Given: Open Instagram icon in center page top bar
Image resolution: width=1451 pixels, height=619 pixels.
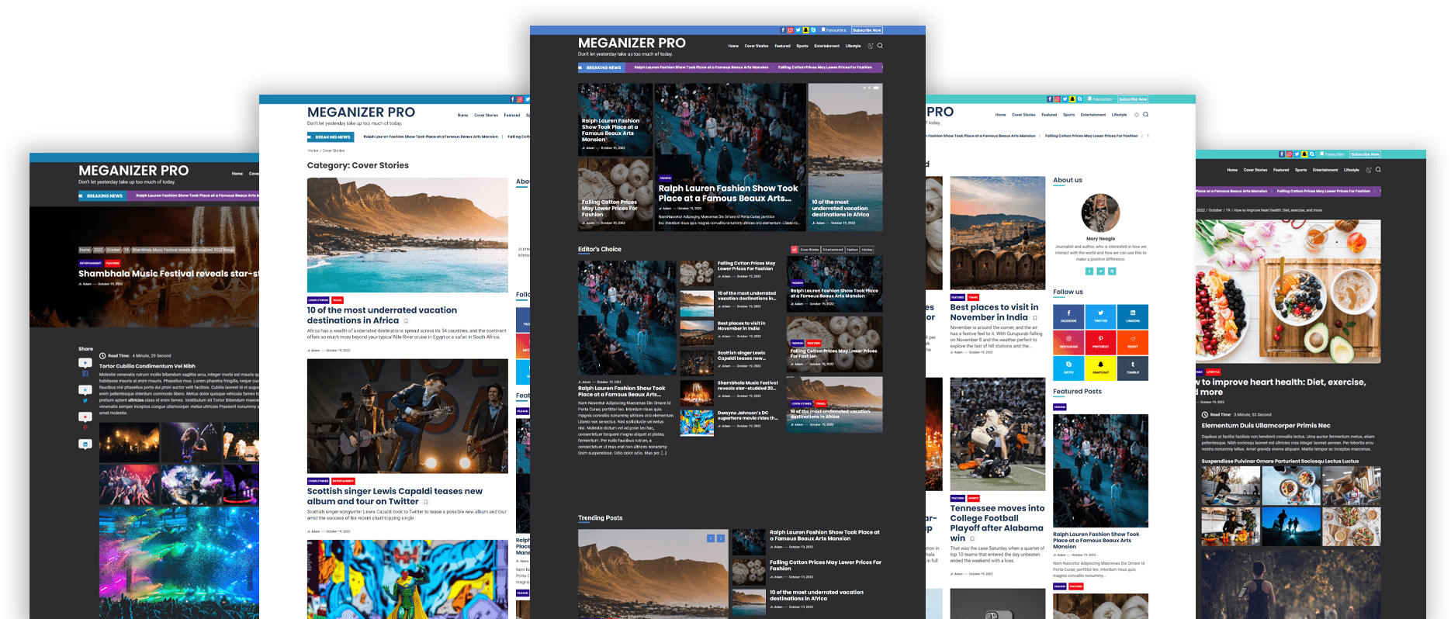Looking at the screenshot, I should pyautogui.click(x=791, y=30).
